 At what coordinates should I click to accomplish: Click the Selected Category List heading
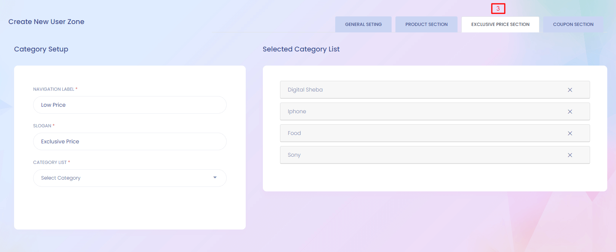point(301,49)
